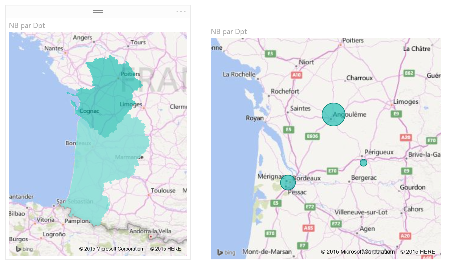This screenshot has height=270, width=455.
Task: Click the Logroño label on left map
Action: tap(54, 234)
